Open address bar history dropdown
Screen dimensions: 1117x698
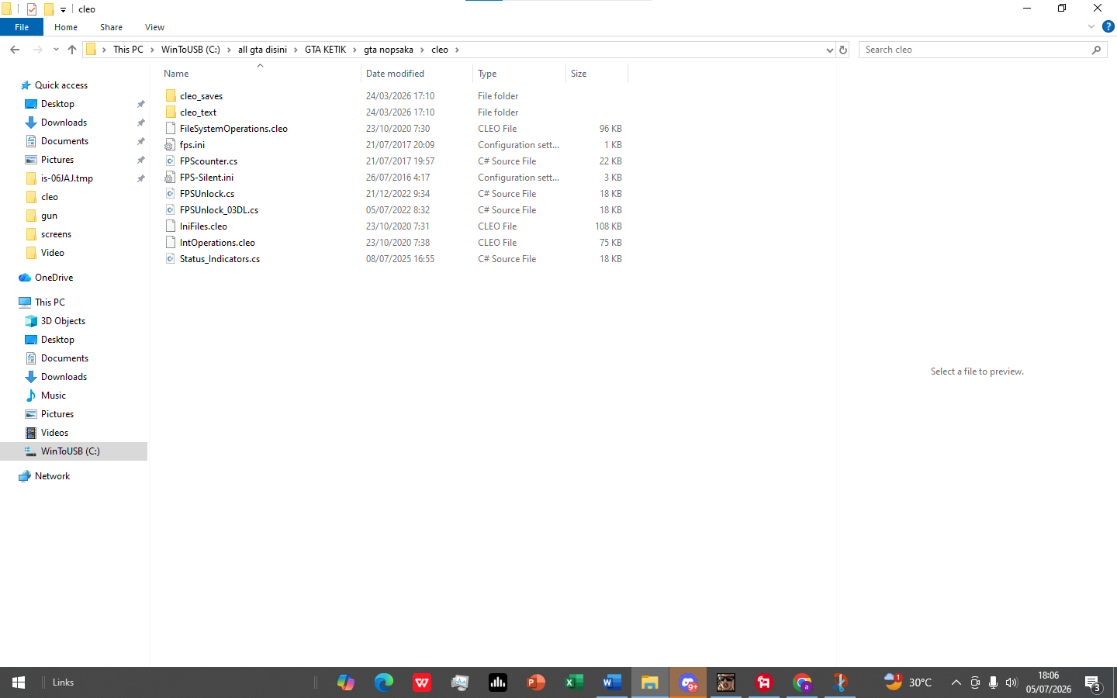(x=829, y=50)
